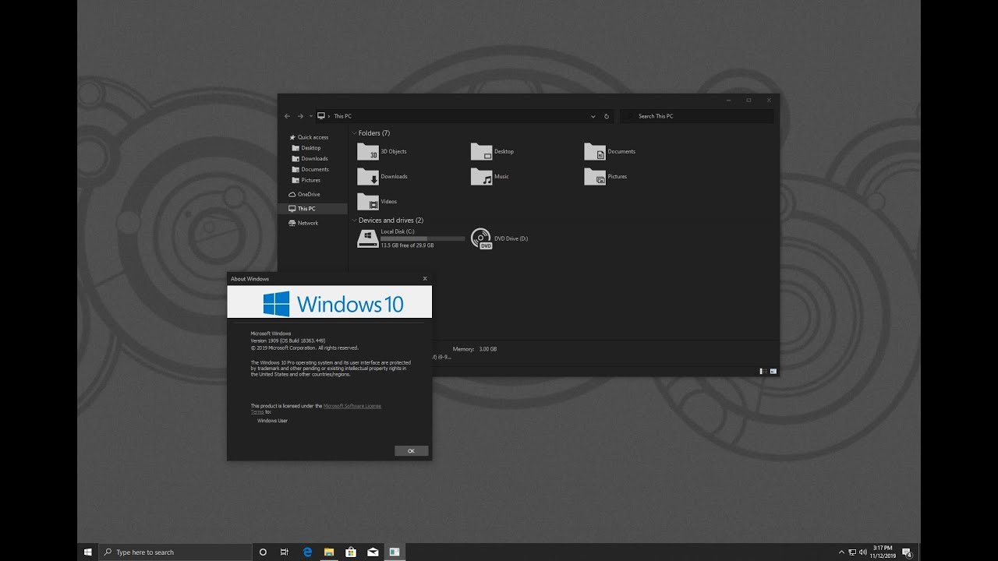Image resolution: width=998 pixels, height=561 pixels.
Task: Open the volume tray icon
Action: (x=863, y=552)
